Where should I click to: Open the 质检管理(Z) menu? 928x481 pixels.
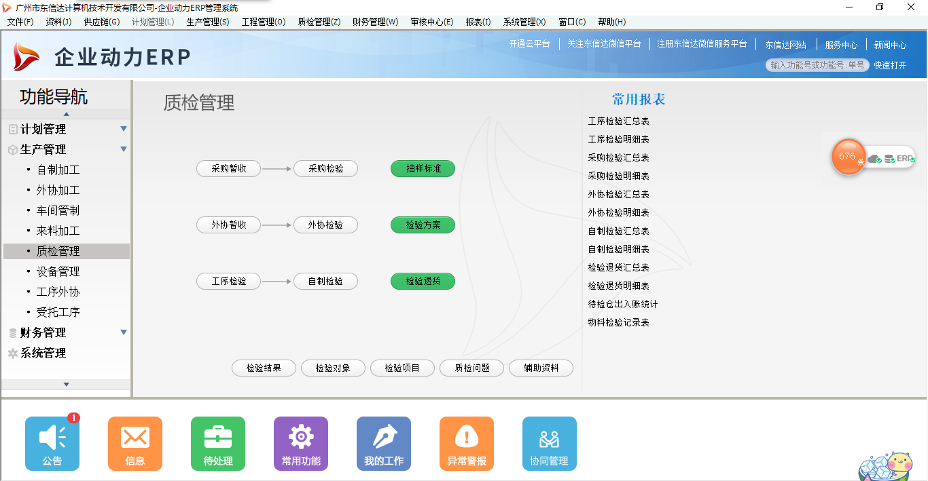point(319,21)
